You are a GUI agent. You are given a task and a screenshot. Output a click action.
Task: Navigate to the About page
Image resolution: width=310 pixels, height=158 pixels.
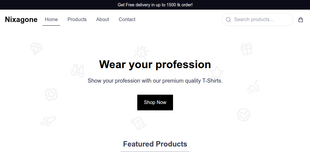click(x=102, y=20)
